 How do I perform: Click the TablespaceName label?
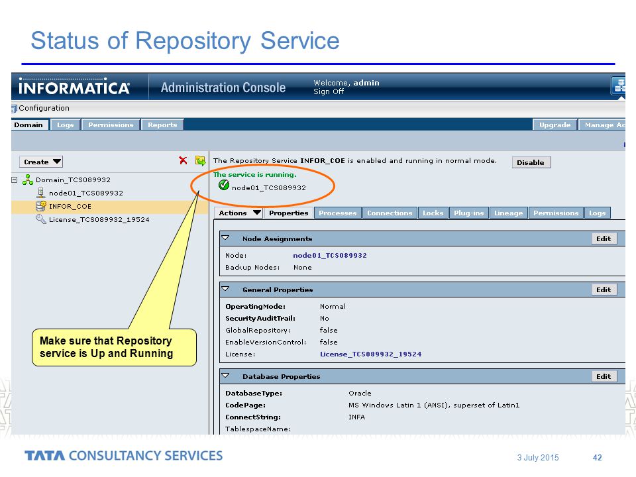[258, 429]
